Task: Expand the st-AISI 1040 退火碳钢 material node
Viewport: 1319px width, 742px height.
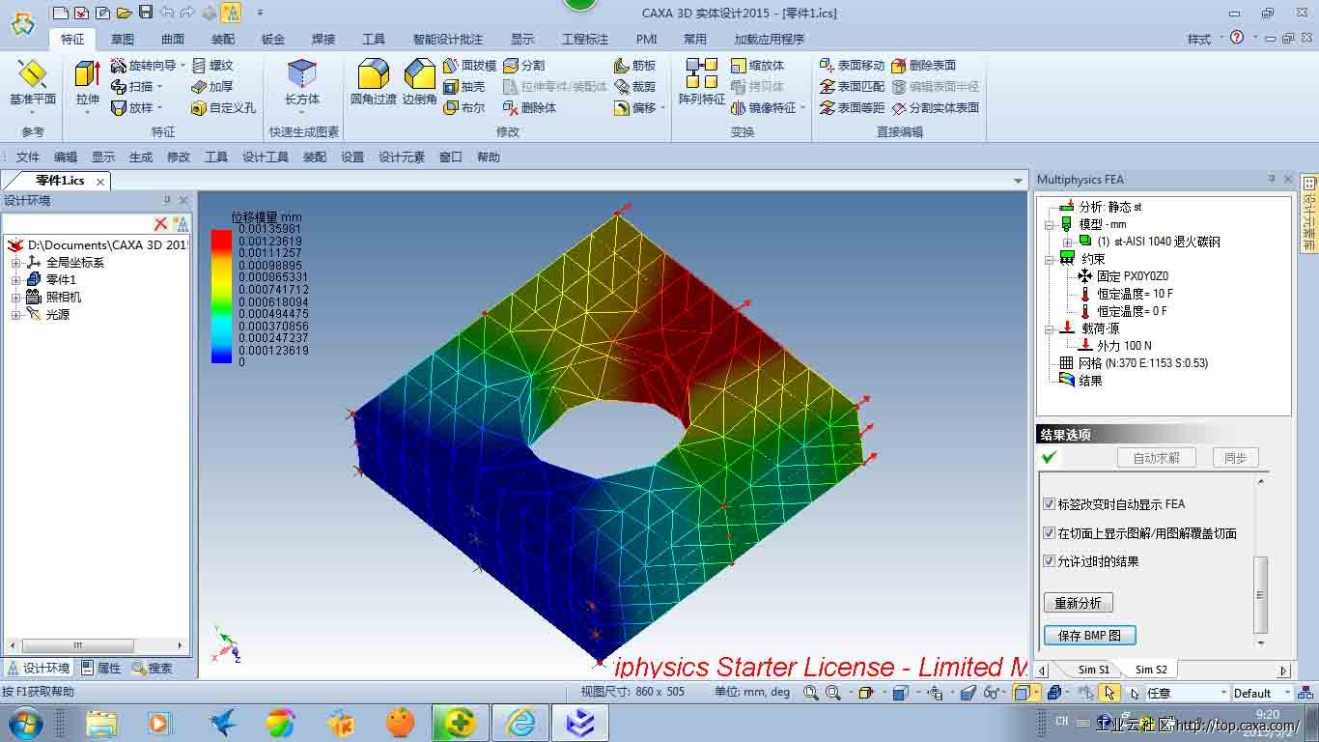Action: point(1067,242)
